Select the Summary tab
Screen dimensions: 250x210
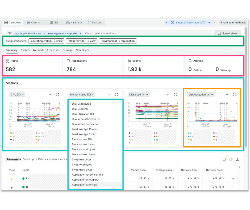(x=11, y=50)
